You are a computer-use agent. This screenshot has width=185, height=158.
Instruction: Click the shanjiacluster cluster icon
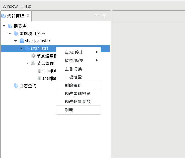pos(22,41)
